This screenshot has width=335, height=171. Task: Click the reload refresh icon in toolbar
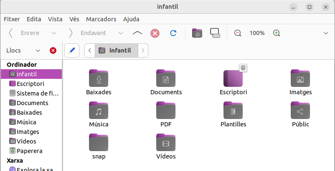coord(173,33)
